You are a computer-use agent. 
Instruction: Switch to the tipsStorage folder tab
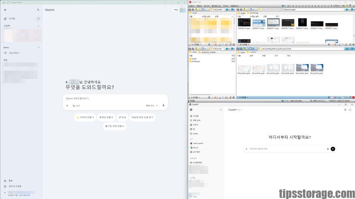(254, 13)
